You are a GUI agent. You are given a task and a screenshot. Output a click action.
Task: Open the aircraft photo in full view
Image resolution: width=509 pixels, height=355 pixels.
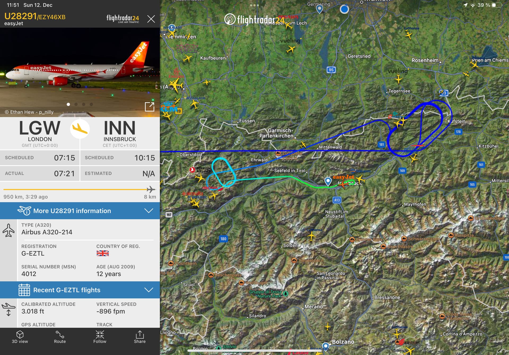[150, 107]
